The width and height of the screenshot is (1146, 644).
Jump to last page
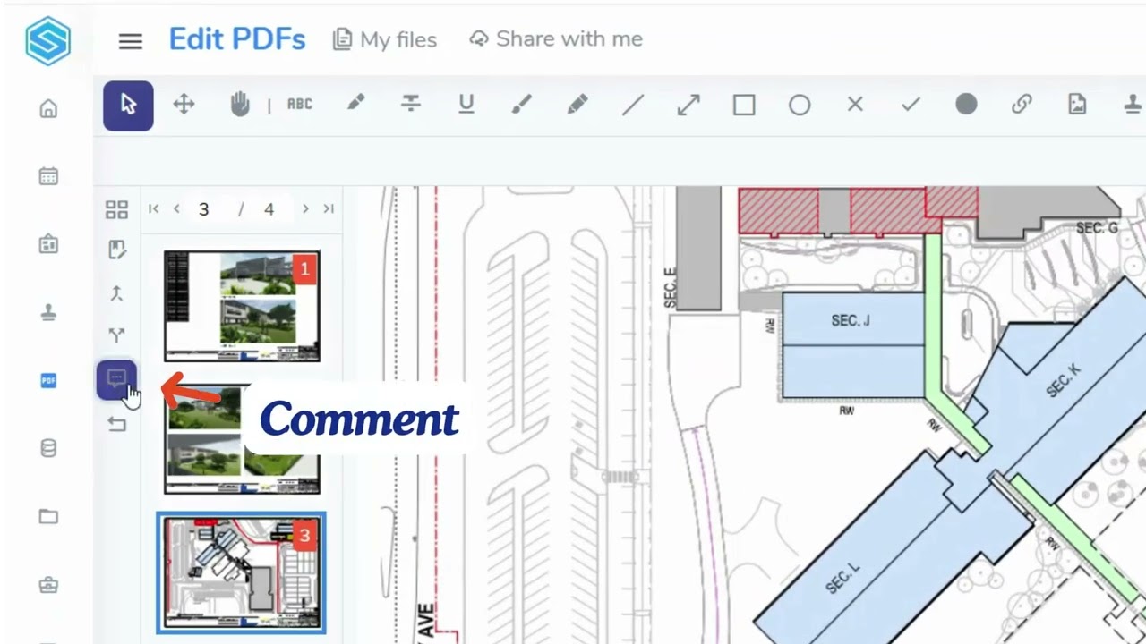[x=329, y=209]
